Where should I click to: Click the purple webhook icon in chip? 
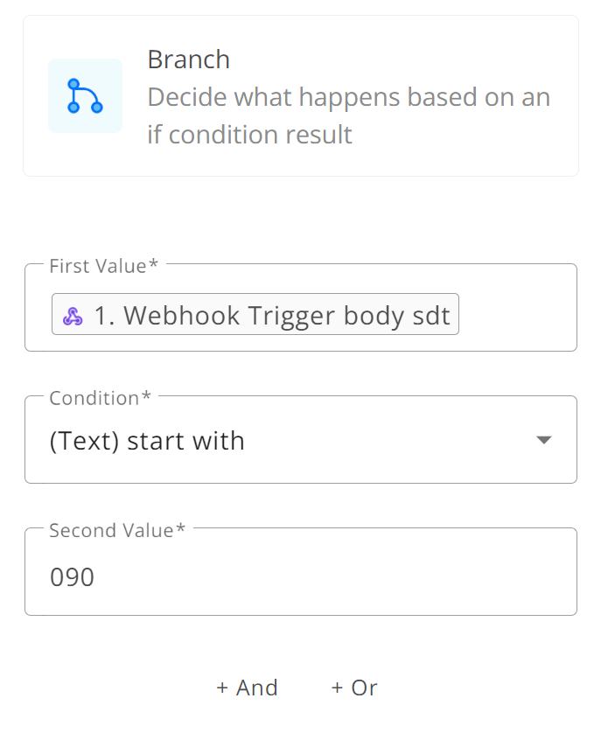point(73,316)
